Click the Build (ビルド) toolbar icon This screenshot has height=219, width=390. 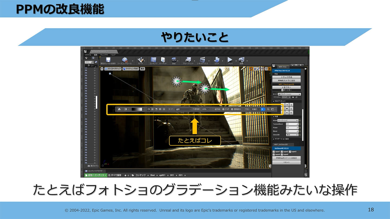pyautogui.click(x=217, y=60)
